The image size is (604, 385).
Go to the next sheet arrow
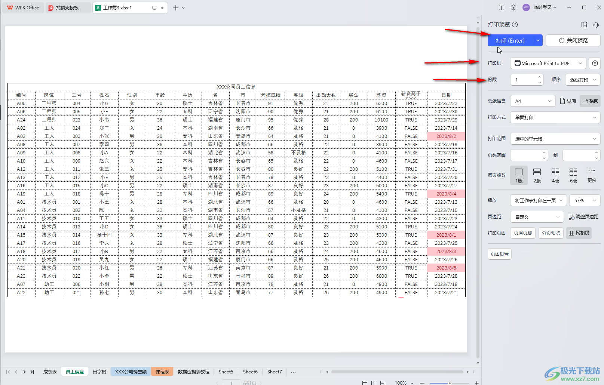24,372
